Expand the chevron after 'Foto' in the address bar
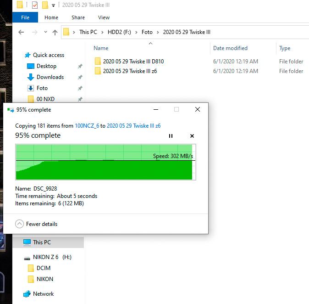This screenshot has width=309, height=304. 158,32
